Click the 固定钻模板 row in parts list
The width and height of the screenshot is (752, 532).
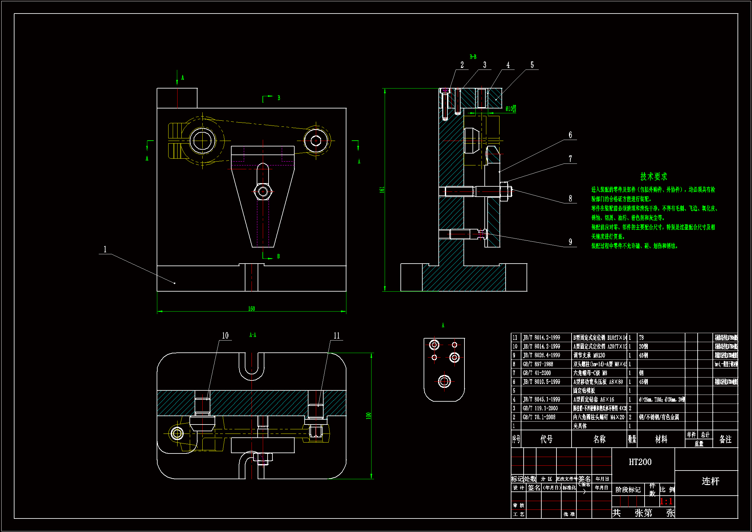pyautogui.click(x=584, y=391)
